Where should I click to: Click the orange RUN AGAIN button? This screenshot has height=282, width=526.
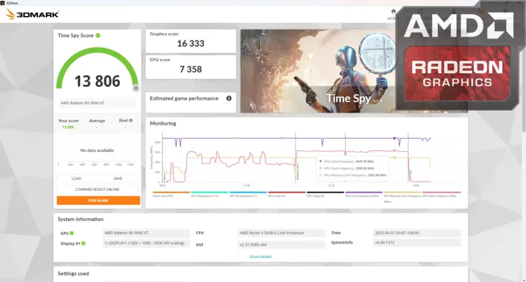pyautogui.click(x=98, y=200)
